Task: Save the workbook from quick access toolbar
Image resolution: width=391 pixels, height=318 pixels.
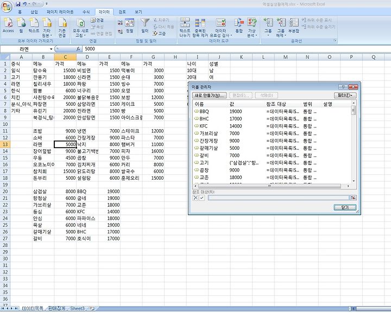Action: 18,4
